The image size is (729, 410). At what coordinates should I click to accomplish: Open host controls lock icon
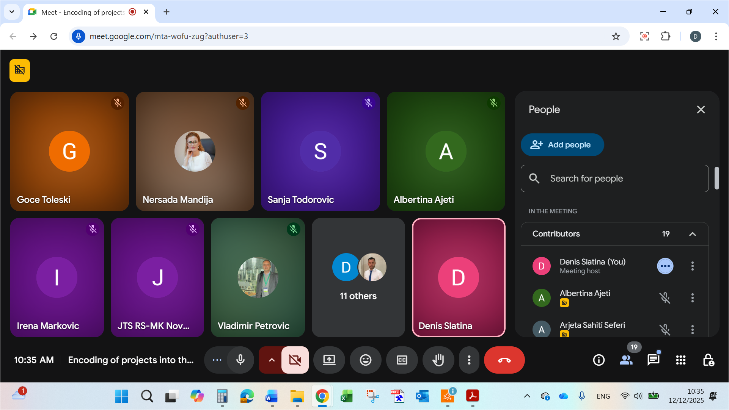(x=708, y=360)
